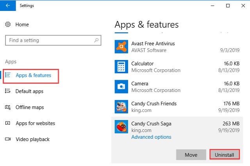
Task: Click the 176 MB size value
Action: pos(231,104)
